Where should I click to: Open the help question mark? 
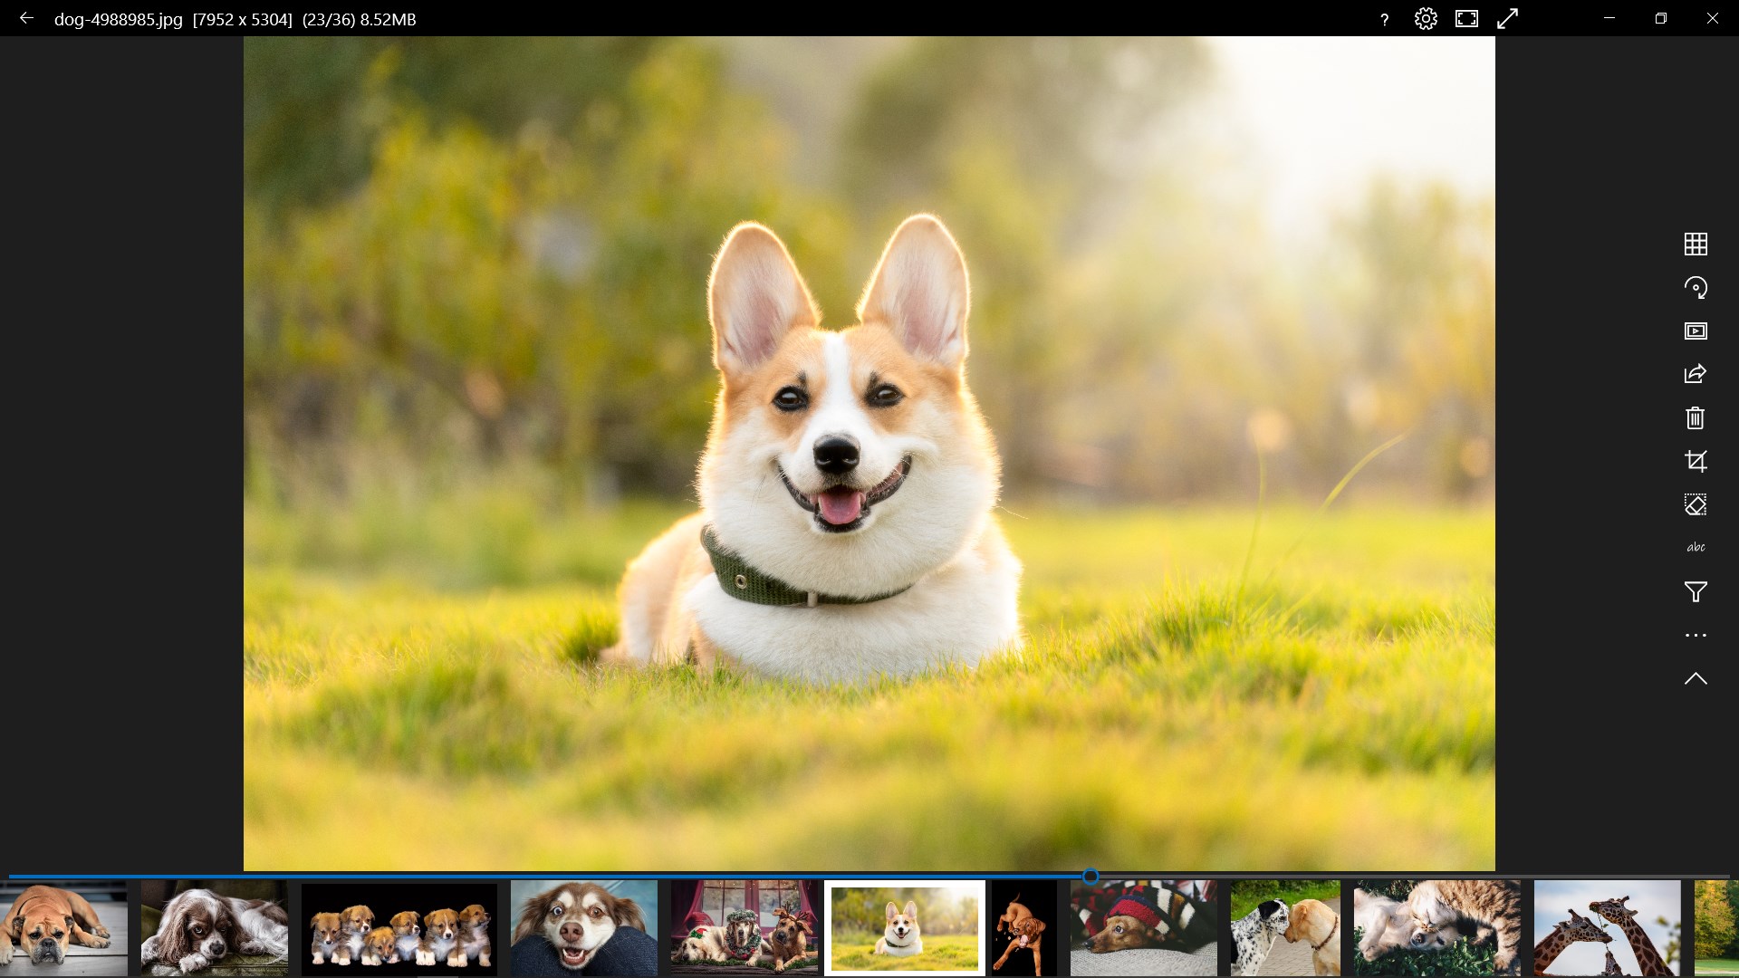click(x=1384, y=19)
